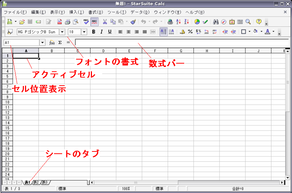
Task: Click the Help question mark icon
Action: [x=259, y=22]
